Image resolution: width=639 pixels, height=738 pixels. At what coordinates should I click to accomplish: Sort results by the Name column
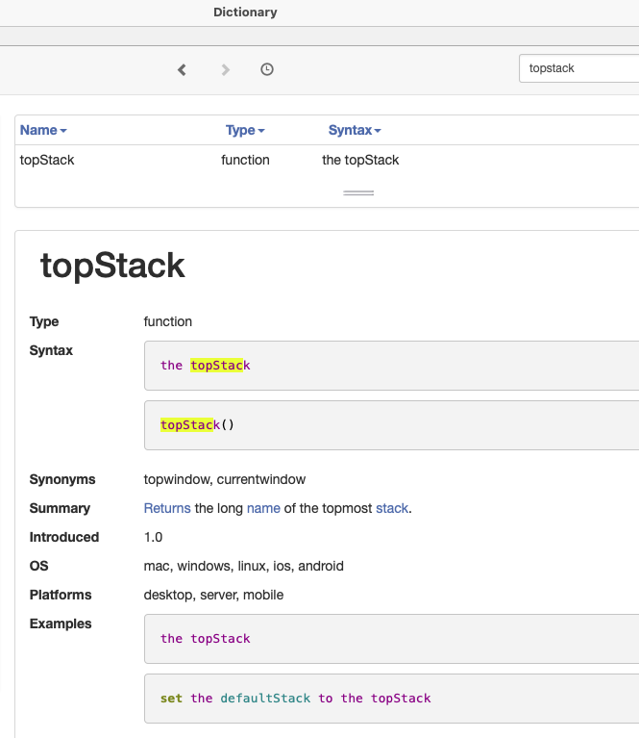tap(43, 130)
